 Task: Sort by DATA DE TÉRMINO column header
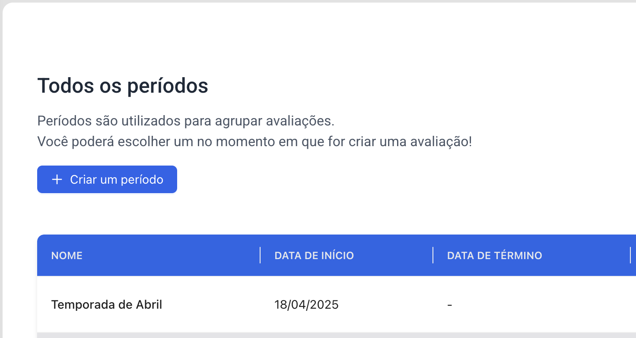coord(495,256)
